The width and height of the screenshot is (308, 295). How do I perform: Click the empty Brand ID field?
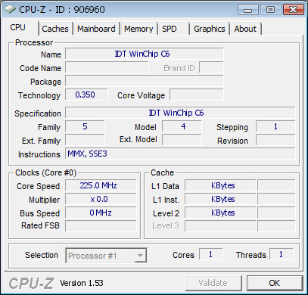coord(211,67)
